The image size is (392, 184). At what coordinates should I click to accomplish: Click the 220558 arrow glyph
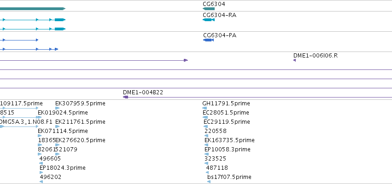click(x=206, y=136)
